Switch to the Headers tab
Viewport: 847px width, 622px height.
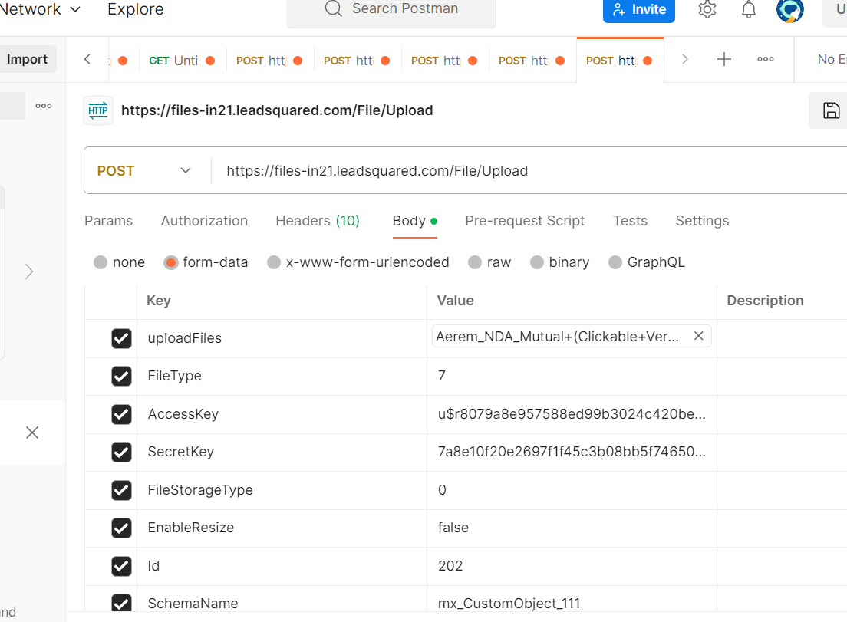(x=317, y=221)
